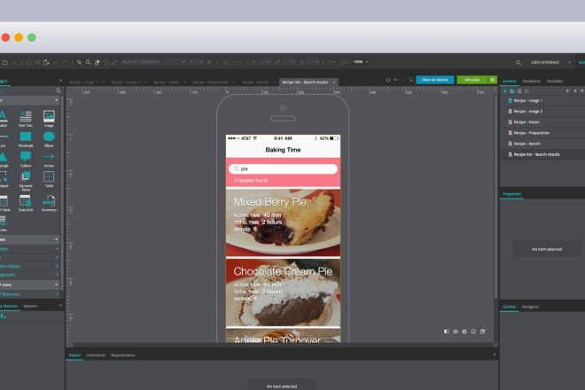Open the 'Recipe - Preparation' screen
The height and width of the screenshot is (390, 585).
542,133
